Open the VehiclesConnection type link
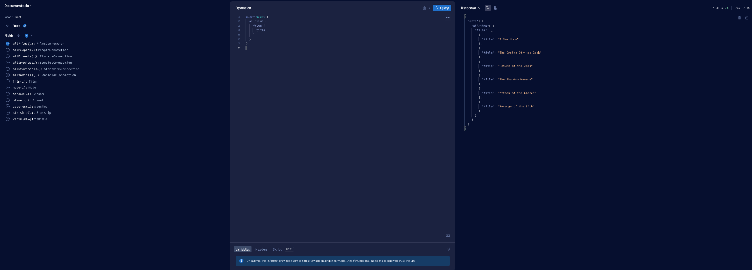The height and width of the screenshot is (270, 752). [60, 75]
